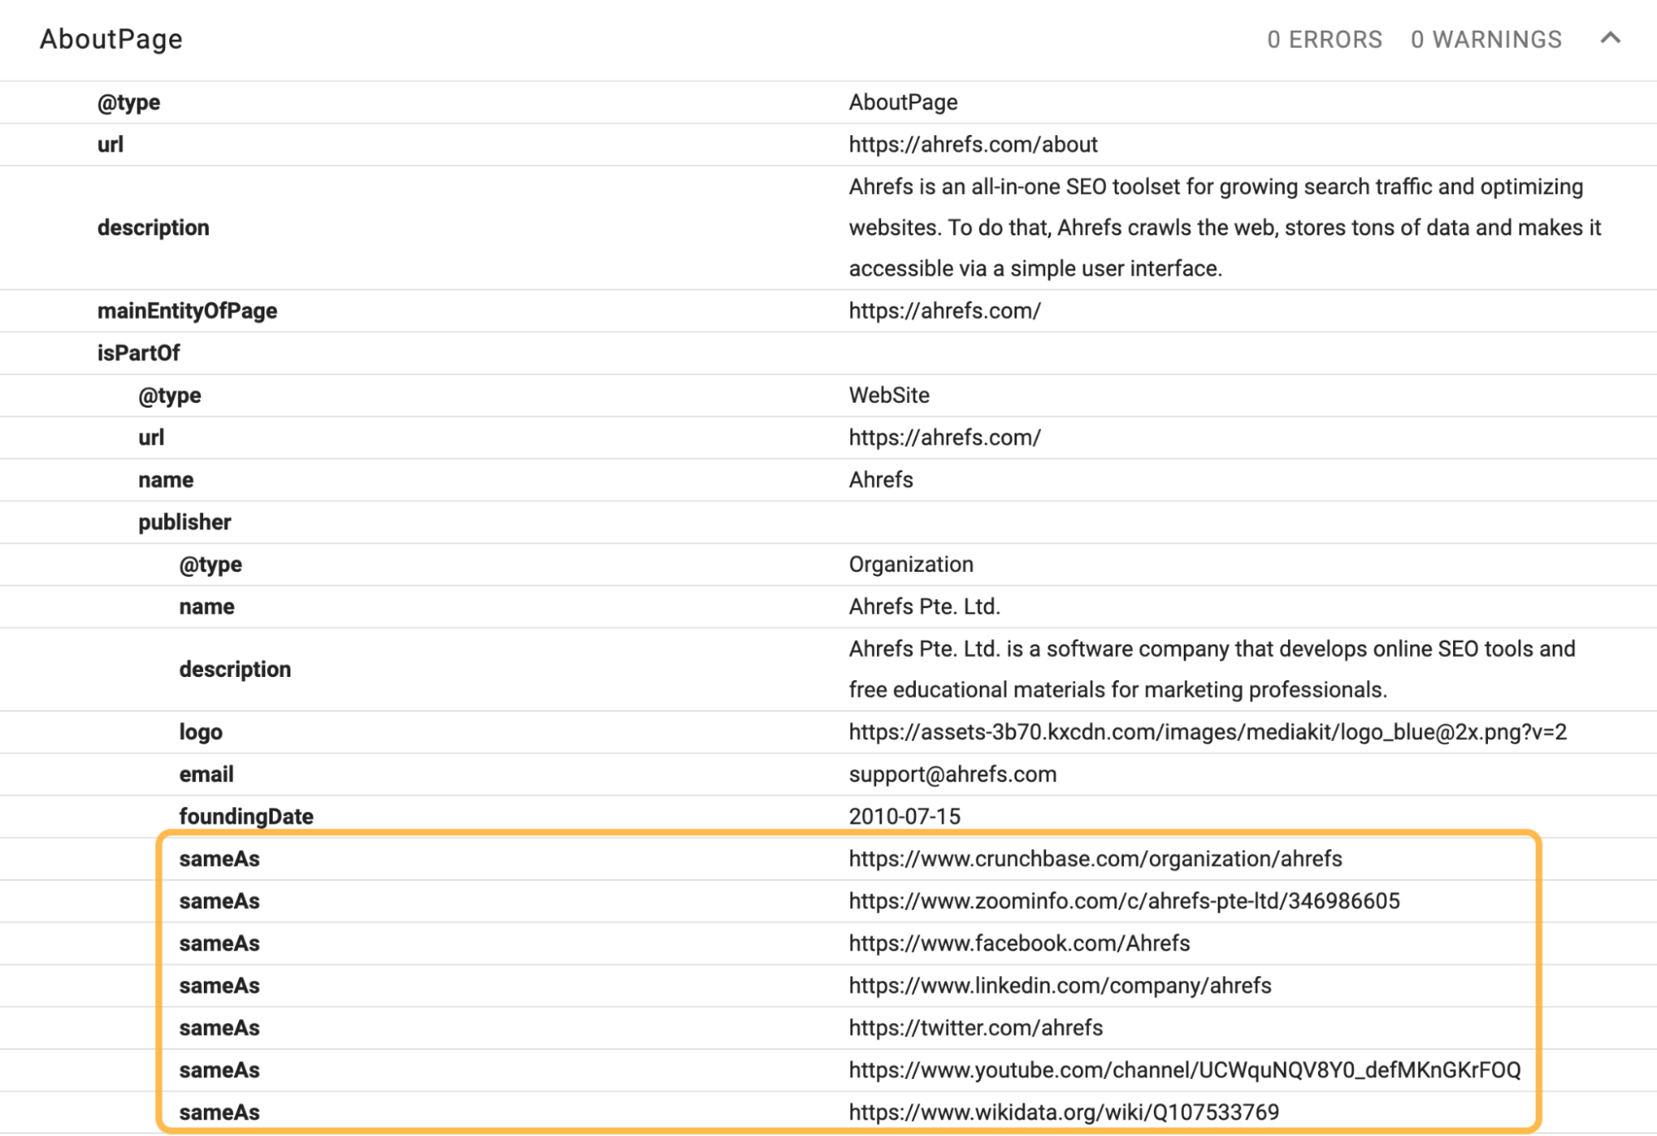Click the mainEntityOfPage URL value
Image resolution: width=1657 pixels, height=1136 pixels.
pyautogui.click(x=944, y=311)
